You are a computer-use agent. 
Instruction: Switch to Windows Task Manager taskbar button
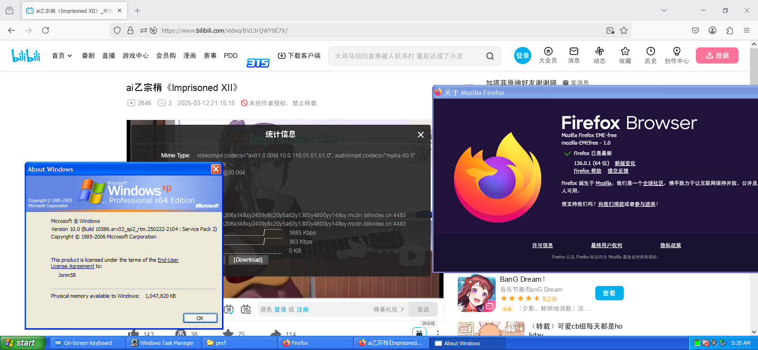pos(163,343)
